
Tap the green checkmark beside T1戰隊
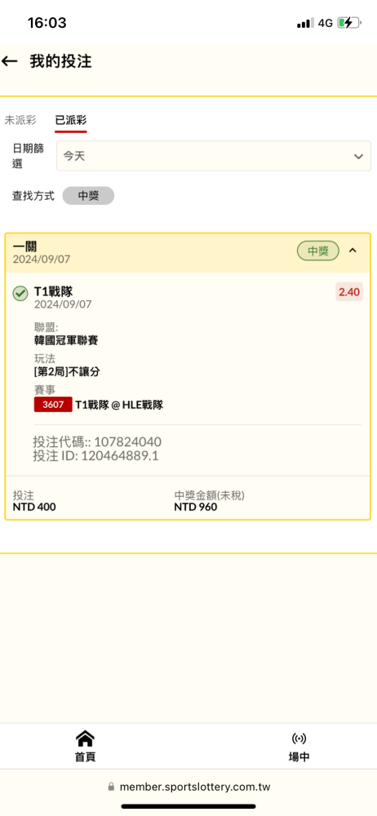20,294
